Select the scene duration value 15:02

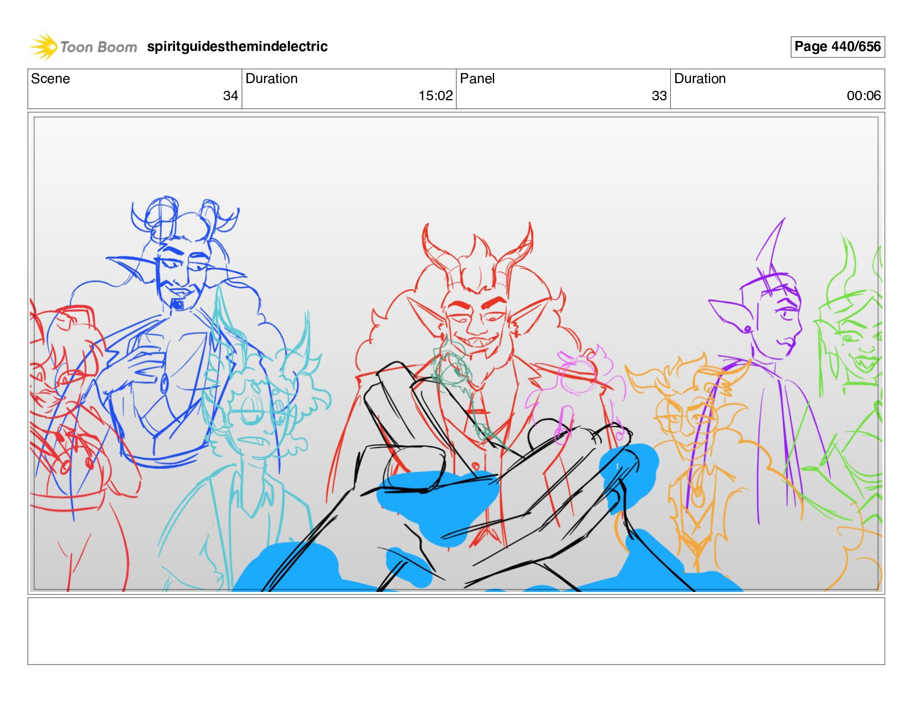click(435, 96)
